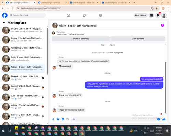Open the Groups icon in top navigation

[101, 15]
